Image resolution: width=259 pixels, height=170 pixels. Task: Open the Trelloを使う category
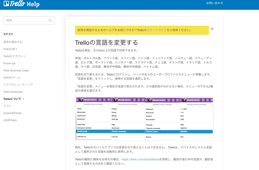point(10,49)
